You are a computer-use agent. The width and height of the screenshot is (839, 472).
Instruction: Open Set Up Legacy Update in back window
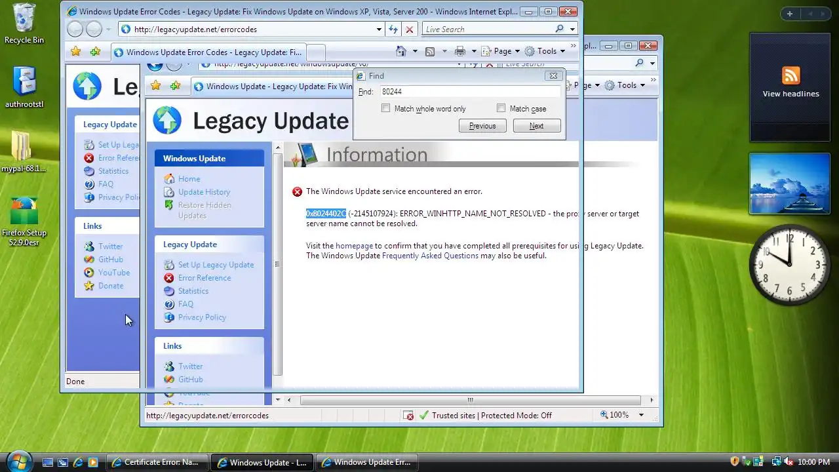tap(216, 265)
